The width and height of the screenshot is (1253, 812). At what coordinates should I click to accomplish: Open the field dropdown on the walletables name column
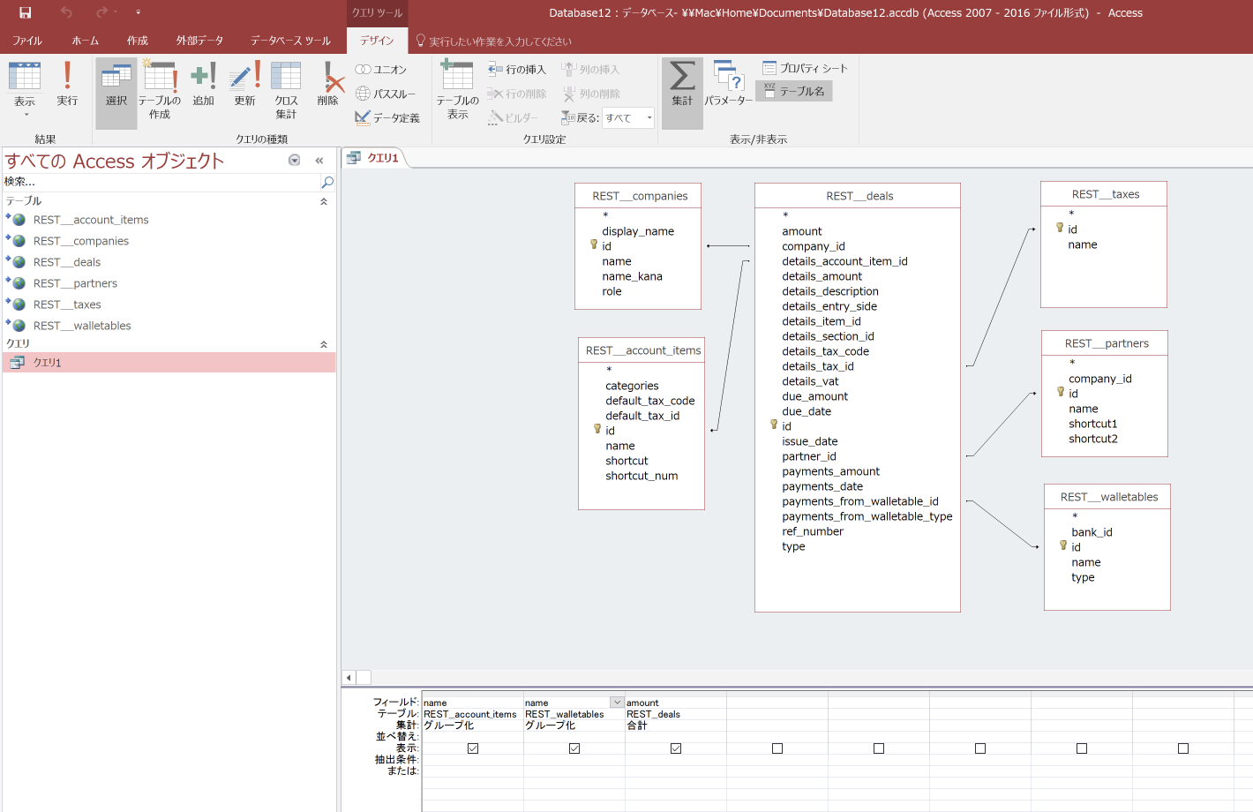pyautogui.click(x=615, y=703)
